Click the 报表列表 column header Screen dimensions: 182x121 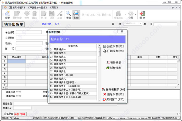click(73, 46)
